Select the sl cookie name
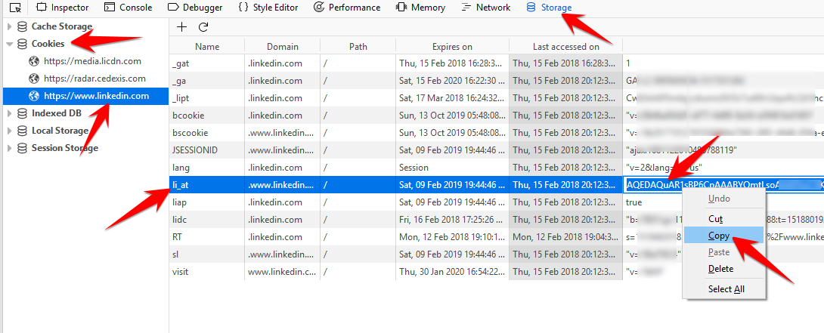824x333 pixels. click(x=175, y=254)
